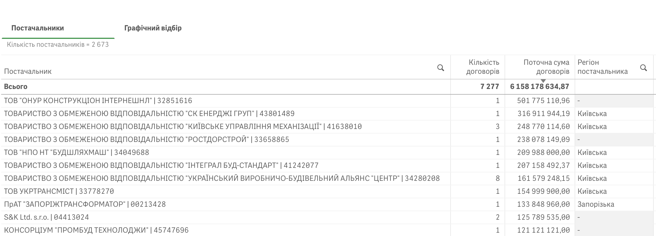Select ТОВ УКРТРАНСМІСТ supplier row
Screen dimensions: 656x236
point(59,191)
